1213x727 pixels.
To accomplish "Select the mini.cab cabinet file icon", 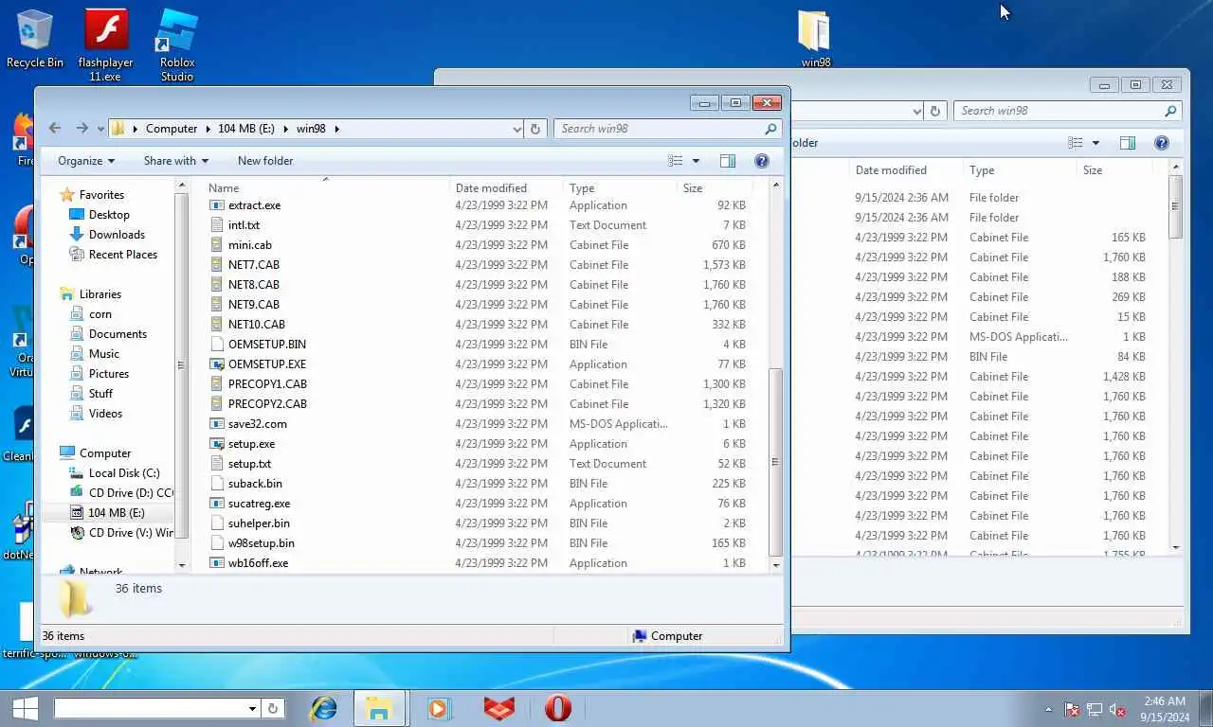I will (216, 245).
